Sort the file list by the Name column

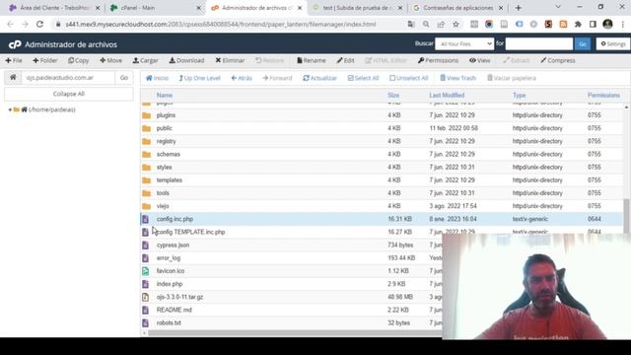[165, 96]
